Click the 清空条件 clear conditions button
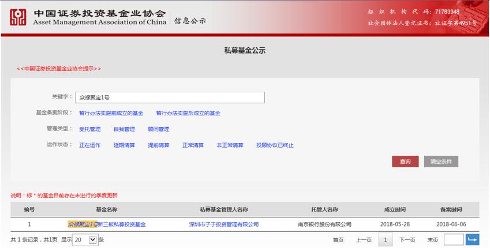The width and height of the screenshot is (490, 248). (441, 161)
